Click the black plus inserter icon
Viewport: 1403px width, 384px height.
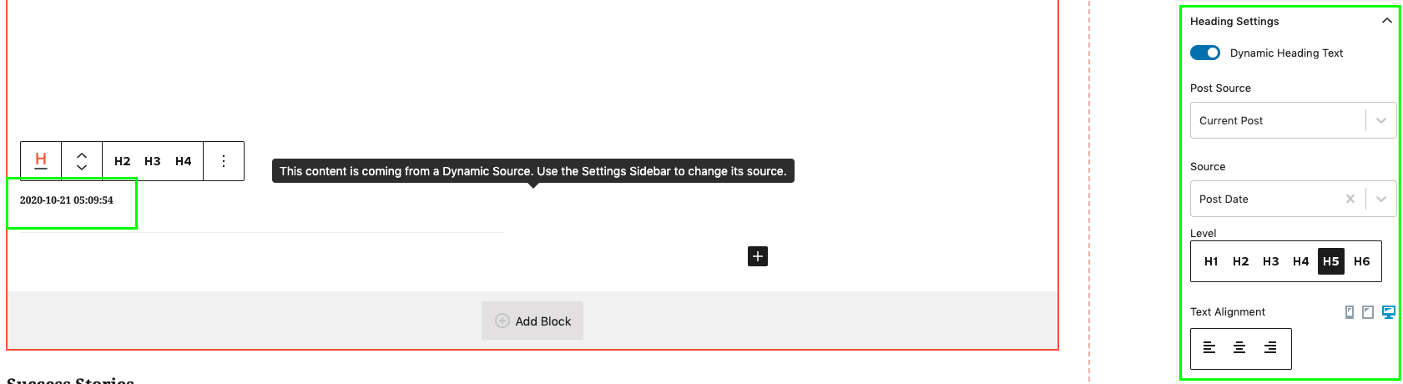[758, 256]
